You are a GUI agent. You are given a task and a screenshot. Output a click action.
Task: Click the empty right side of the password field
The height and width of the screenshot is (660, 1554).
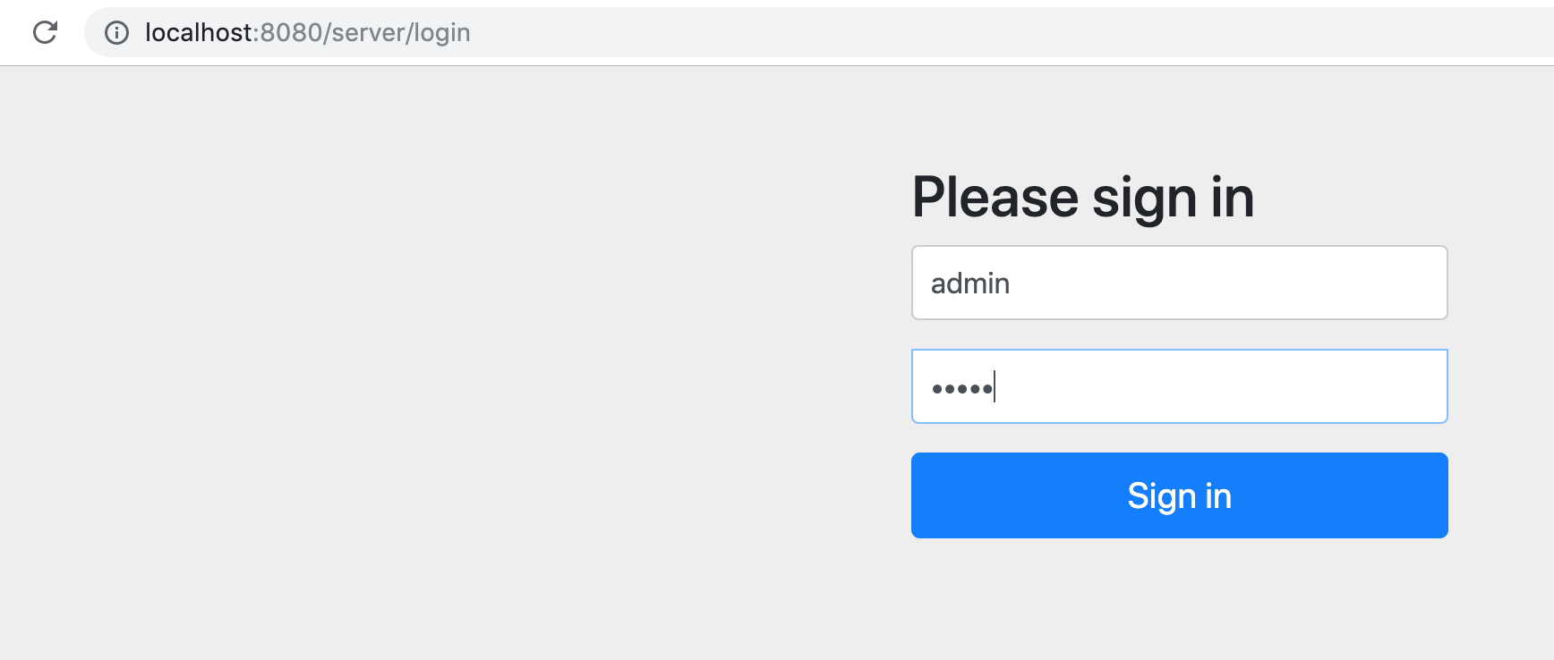[1298, 386]
